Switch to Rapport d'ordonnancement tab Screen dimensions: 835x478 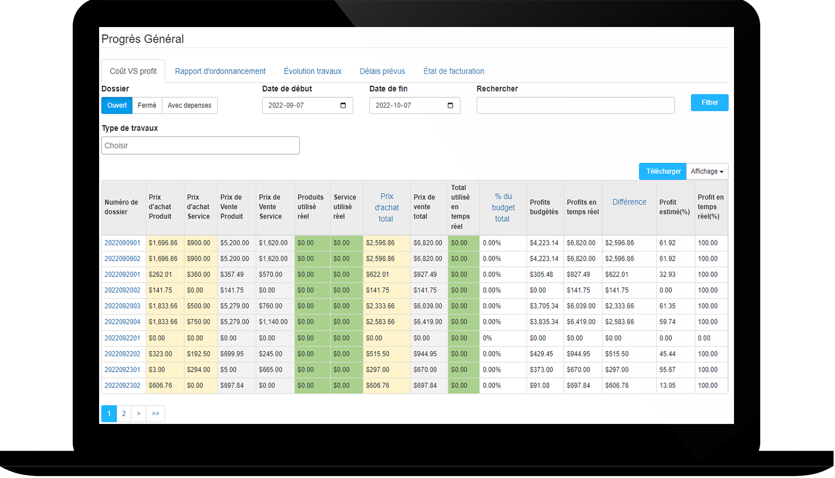[x=220, y=71]
